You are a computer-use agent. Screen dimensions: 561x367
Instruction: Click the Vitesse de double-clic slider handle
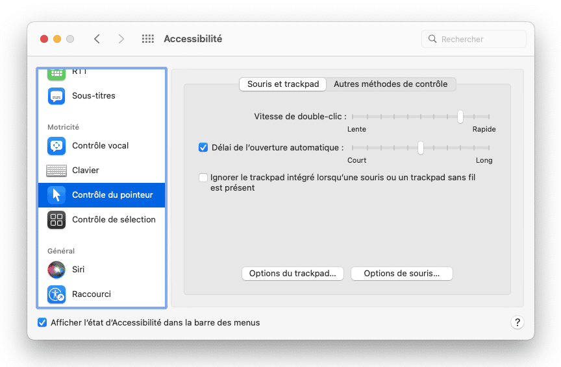pos(460,117)
